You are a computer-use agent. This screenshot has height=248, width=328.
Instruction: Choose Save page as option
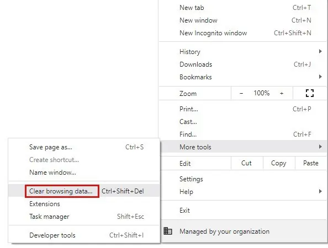tap(84, 147)
